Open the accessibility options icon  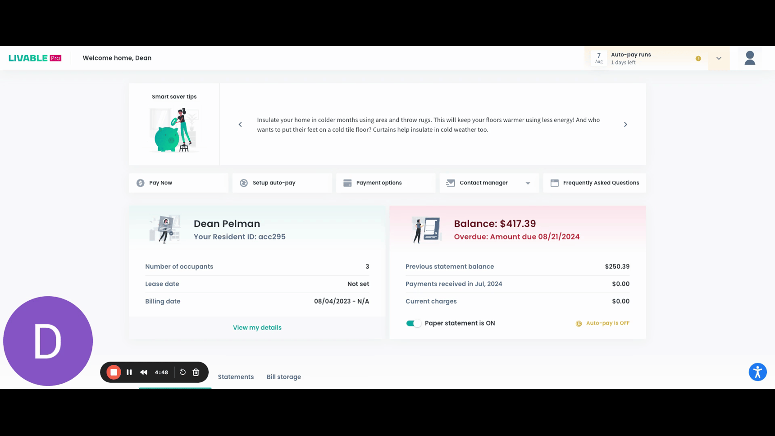point(757,372)
